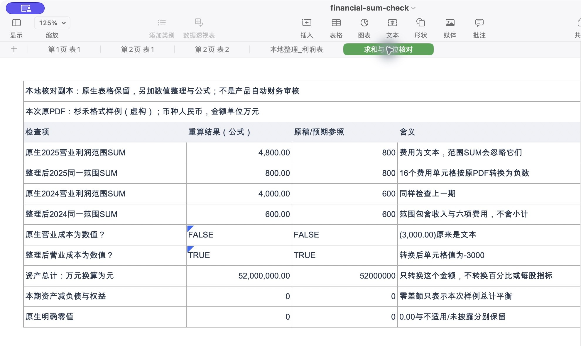This screenshot has height=346, width=581.
Task: Click the Insert (插入) toolbar icon
Action: coord(307,23)
